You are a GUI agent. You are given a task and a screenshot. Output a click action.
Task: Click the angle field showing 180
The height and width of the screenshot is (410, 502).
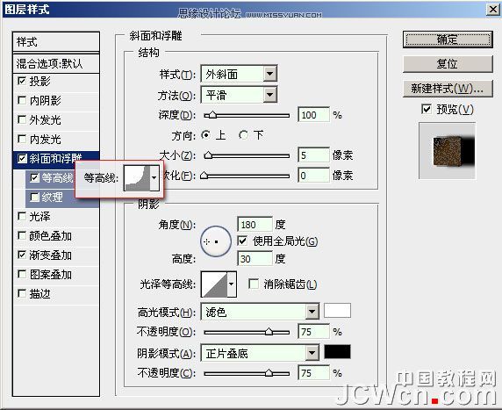pyautogui.click(x=255, y=225)
